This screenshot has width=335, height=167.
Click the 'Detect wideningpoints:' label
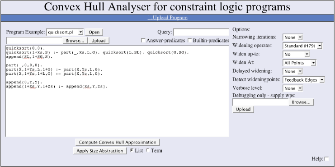tap(256, 79)
